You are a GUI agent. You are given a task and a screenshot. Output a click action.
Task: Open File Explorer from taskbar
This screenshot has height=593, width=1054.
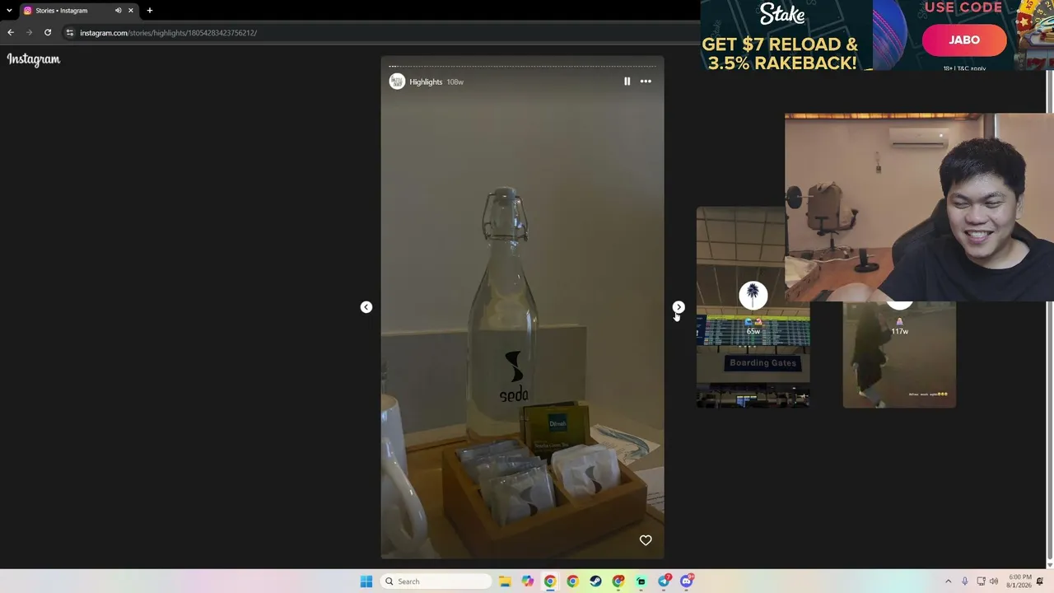[x=505, y=581]
